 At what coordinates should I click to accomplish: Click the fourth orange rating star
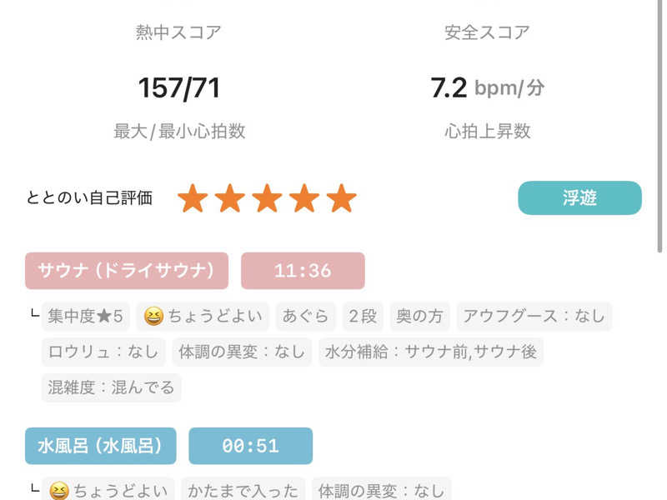pos(304,198)
